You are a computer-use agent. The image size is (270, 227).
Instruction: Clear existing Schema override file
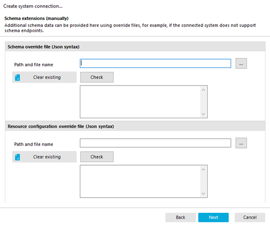(44, 77)
